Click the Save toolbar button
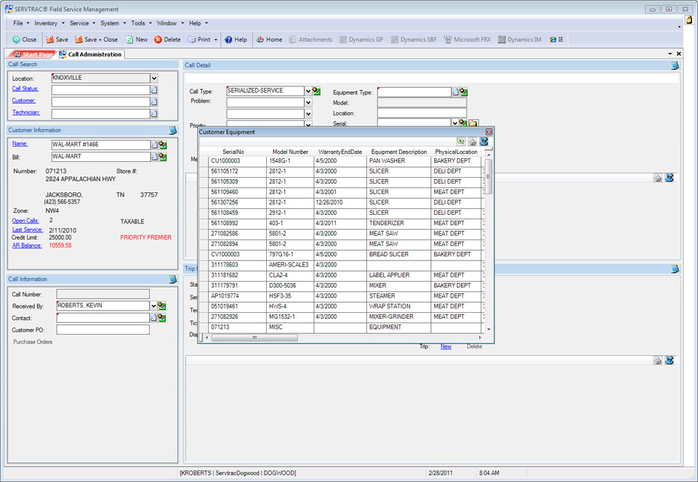698x482 pixels. click(x=57, y=39)
